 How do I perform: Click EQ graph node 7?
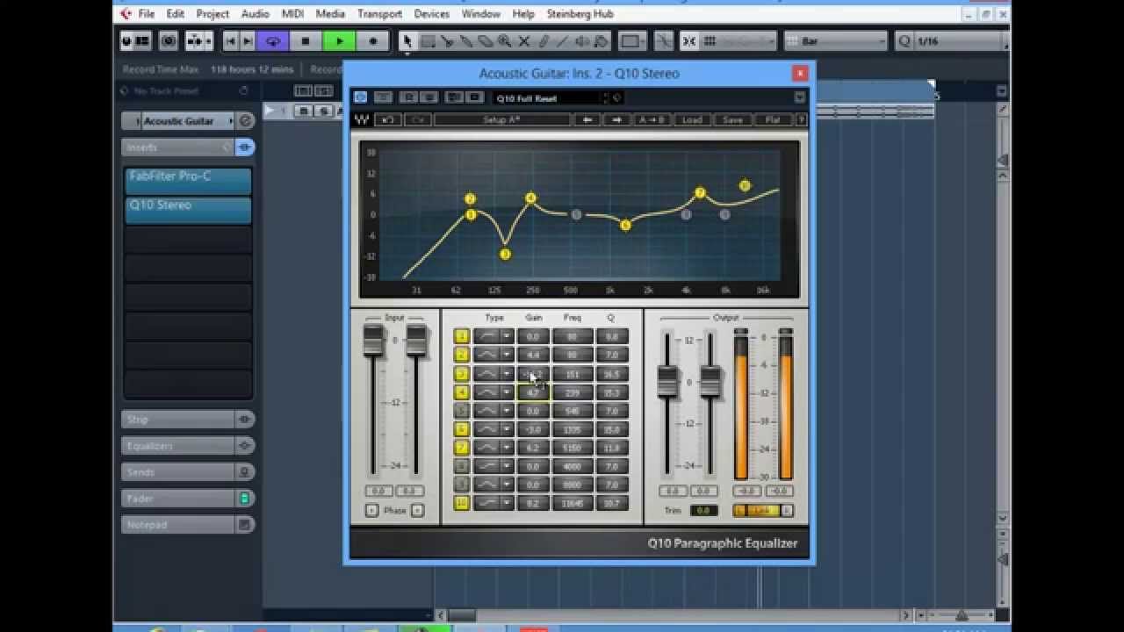(x=700, y=192)
